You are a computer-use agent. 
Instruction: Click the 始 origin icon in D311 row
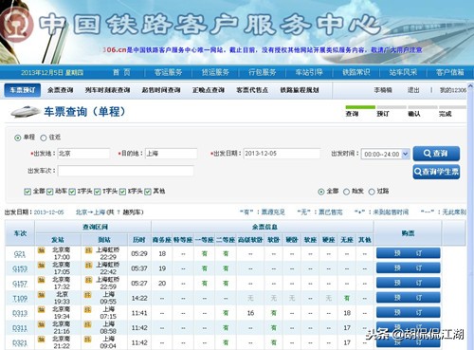click(x=42, y=324)
